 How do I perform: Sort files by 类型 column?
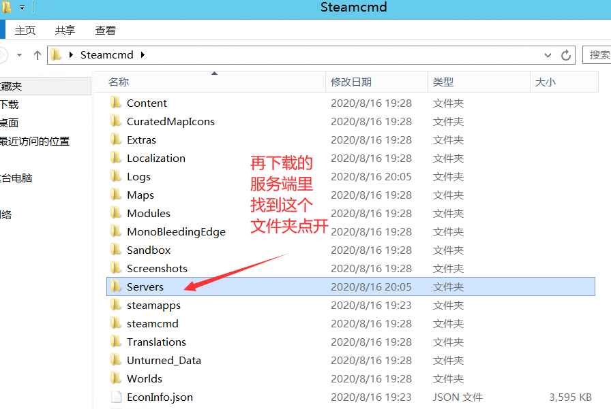(479, 82)
